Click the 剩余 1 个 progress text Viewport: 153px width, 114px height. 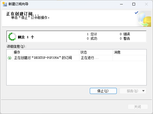click(26, 37)
